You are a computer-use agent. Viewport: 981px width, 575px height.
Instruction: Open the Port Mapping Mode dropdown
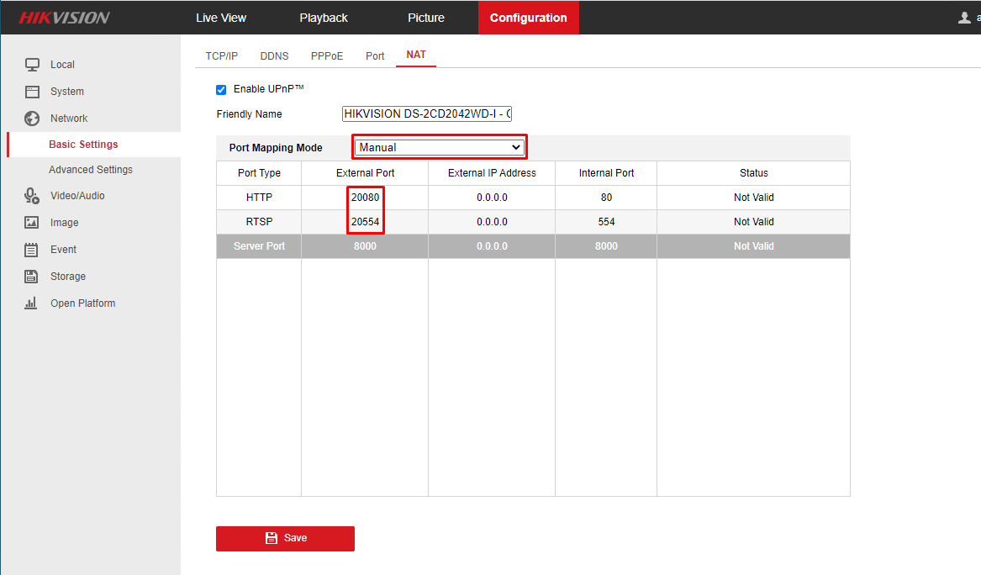pos(439,146)
